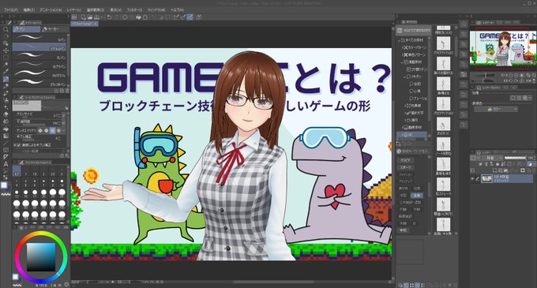537x288 pixels.
Task: Adjust the layer opacity slider
Action: click(515, 158)
